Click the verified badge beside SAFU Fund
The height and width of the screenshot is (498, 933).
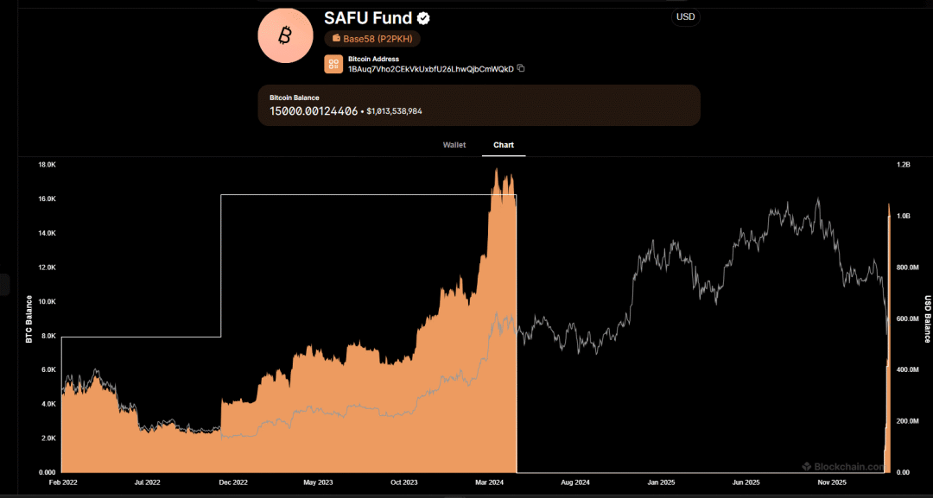point(424,18)
